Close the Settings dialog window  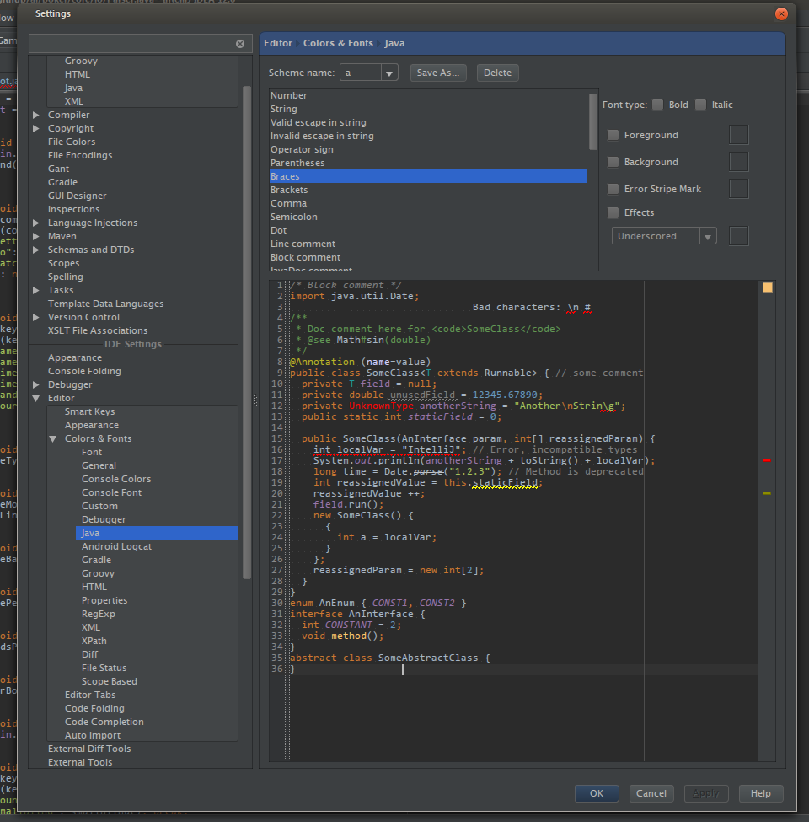click(x=781, y=13)
